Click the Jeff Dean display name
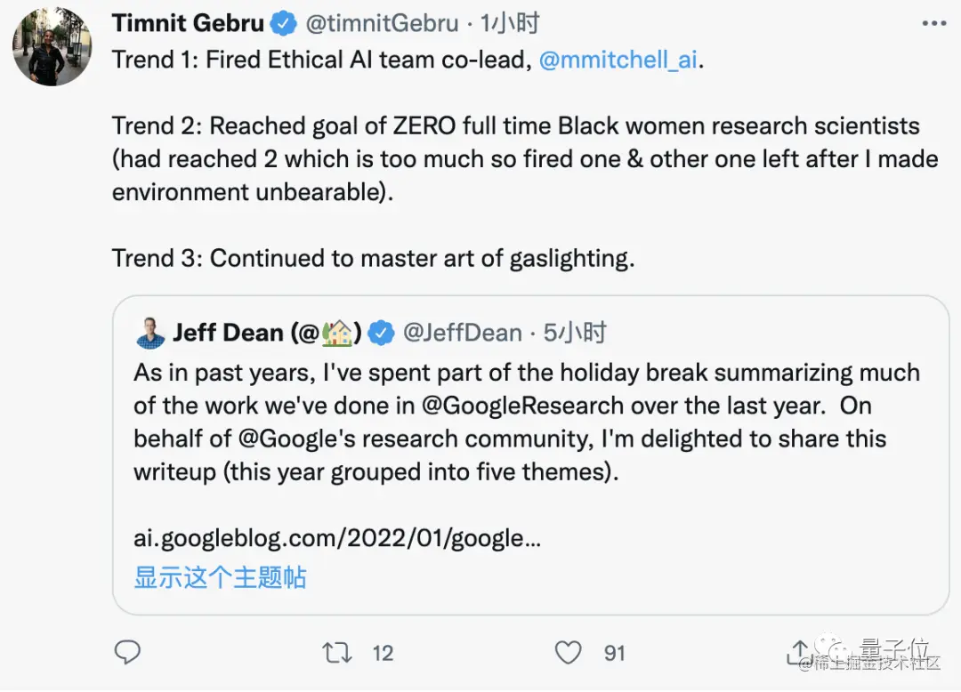 [x=267, y=334]
